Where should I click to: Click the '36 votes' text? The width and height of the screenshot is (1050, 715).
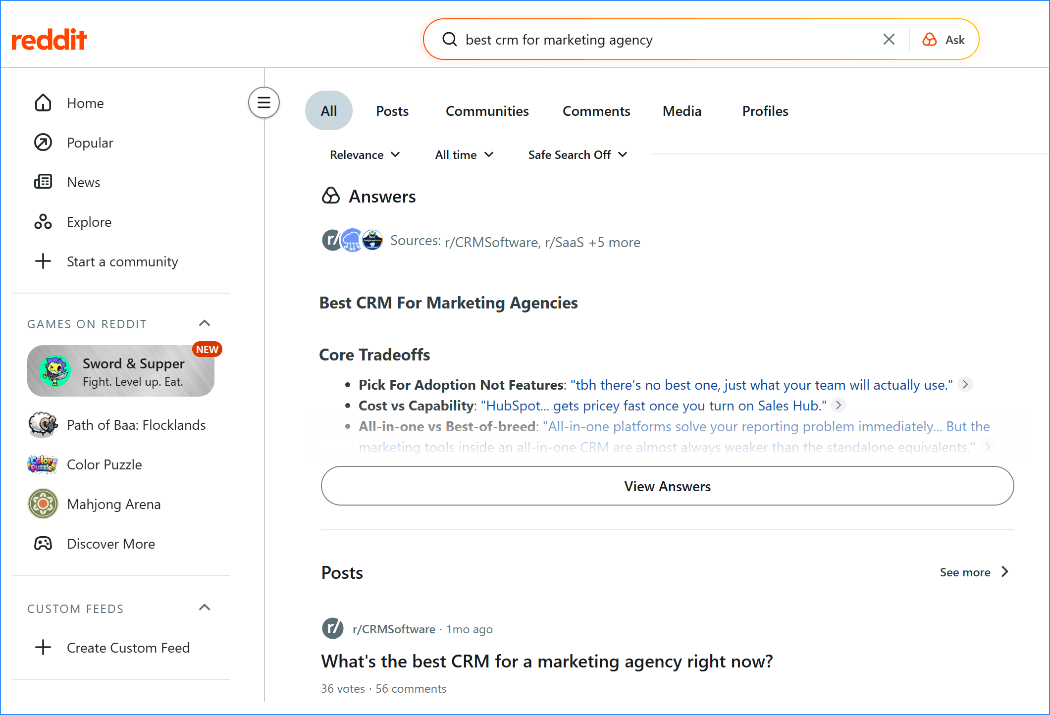click(343, 689)
